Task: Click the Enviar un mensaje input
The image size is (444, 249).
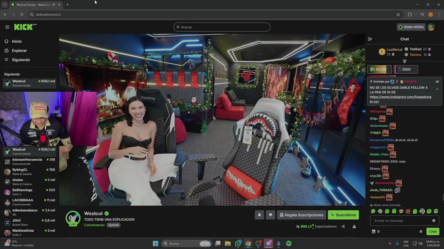Action: coord(404,221)
